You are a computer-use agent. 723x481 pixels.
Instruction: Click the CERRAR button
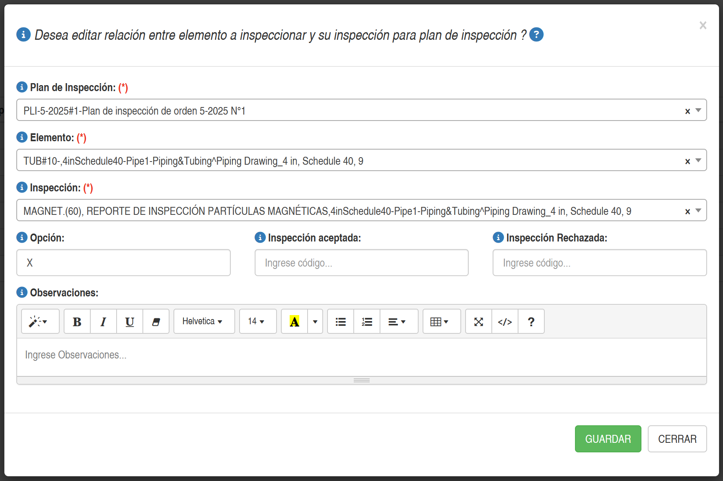[x=677, y=439]
